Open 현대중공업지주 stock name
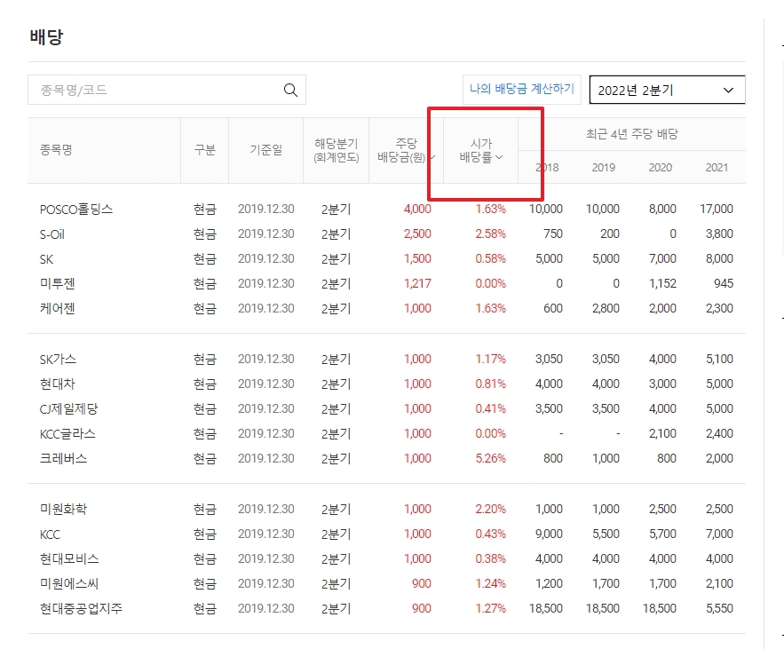This screenshot has height=649, width=784. [81, 608]
